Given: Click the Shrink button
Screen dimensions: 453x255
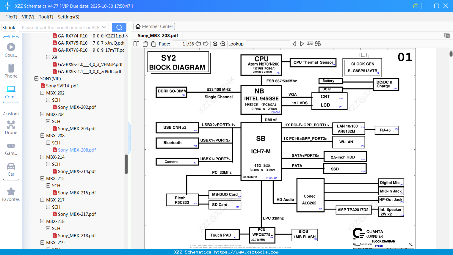Looking at the screenshot, I should pyautogui.click(x=9, y=27).
